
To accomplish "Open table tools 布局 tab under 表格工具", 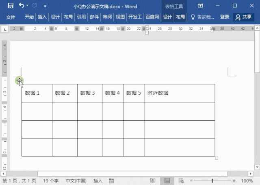I will pyautogui.click(x=180, y=17).
